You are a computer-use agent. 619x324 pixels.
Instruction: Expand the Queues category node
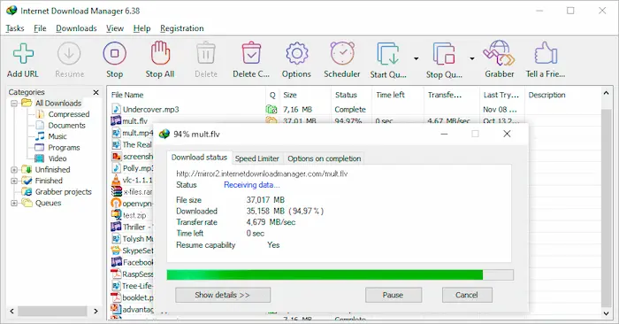pos(14,203)
